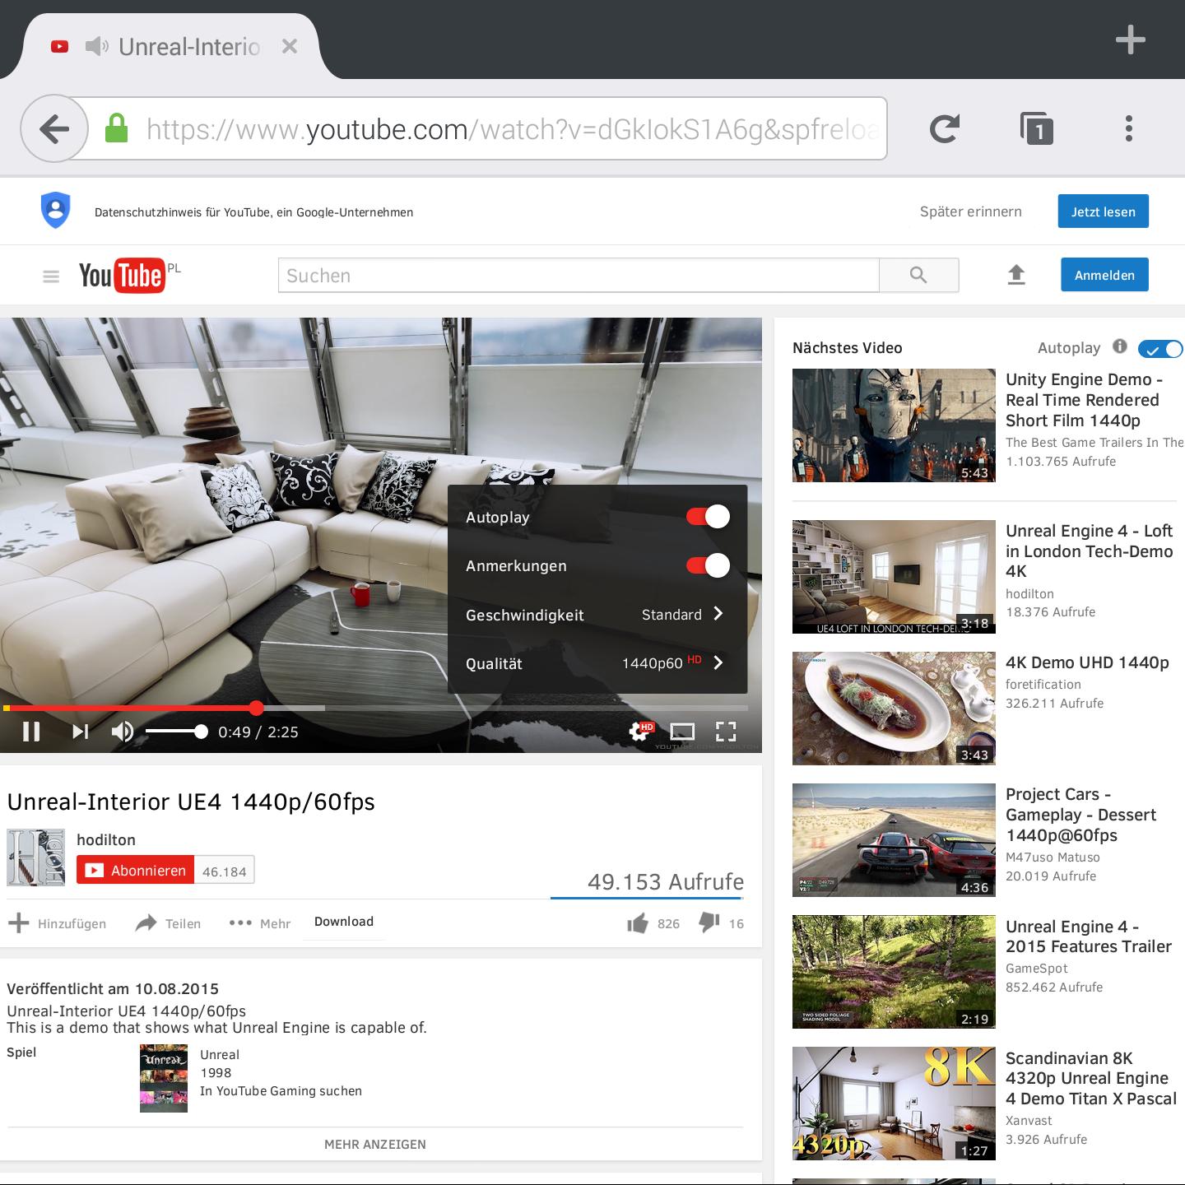Click the foretification channel name
Viewport: 1185px width, 1185px height.
pyautogui.click(x=1043, y=684)
